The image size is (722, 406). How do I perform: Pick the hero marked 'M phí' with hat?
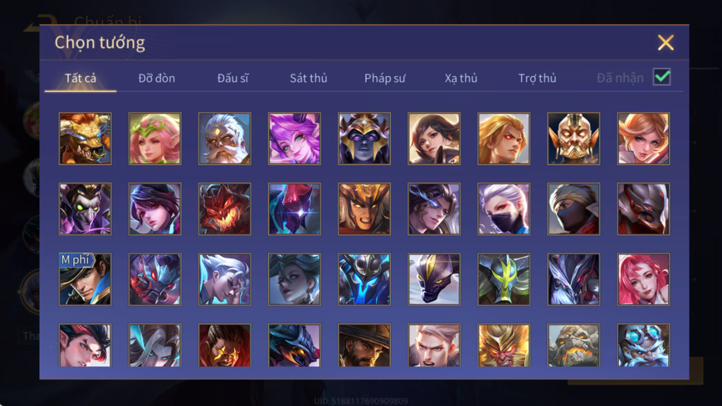(x=85, y=279)
